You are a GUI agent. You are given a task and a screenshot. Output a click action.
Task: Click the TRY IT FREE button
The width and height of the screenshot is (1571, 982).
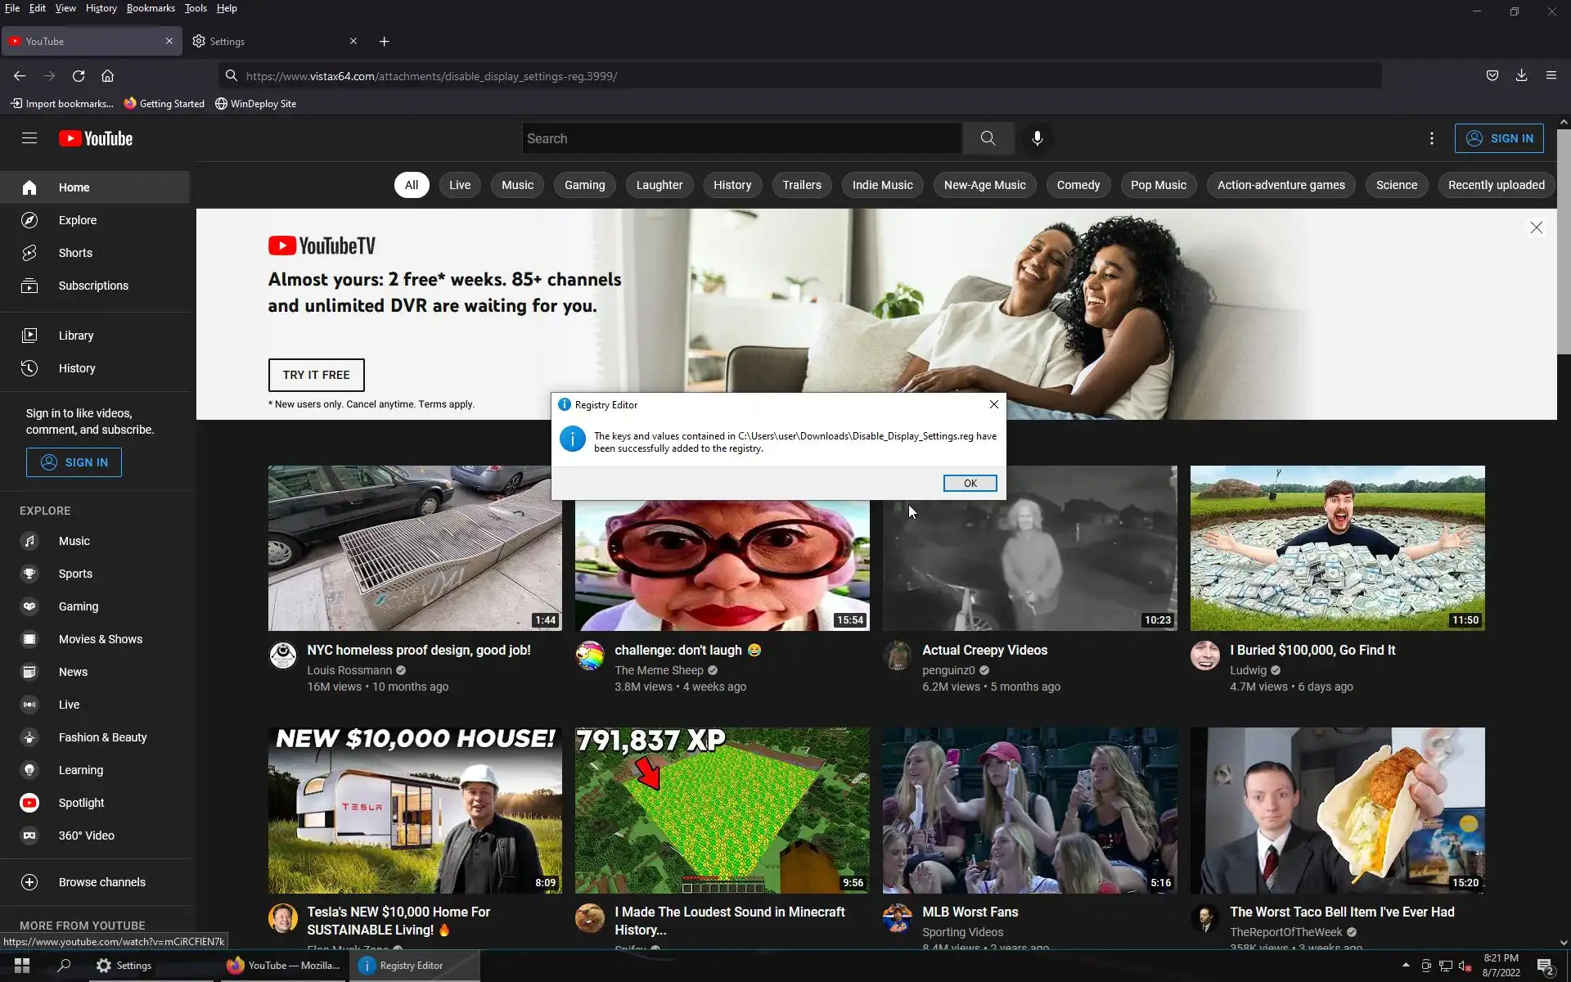316,375
